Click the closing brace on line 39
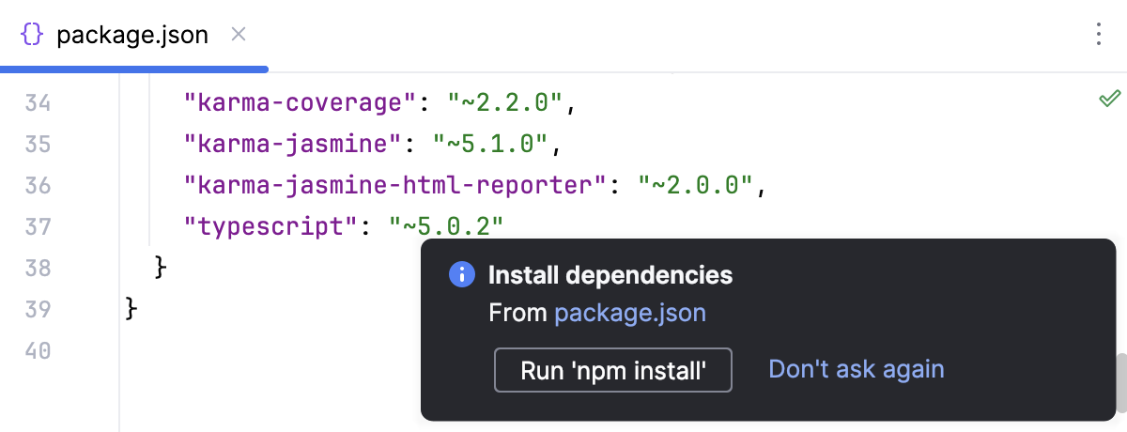The height and width of the screenshot is (432, 1127). (131, 309)
